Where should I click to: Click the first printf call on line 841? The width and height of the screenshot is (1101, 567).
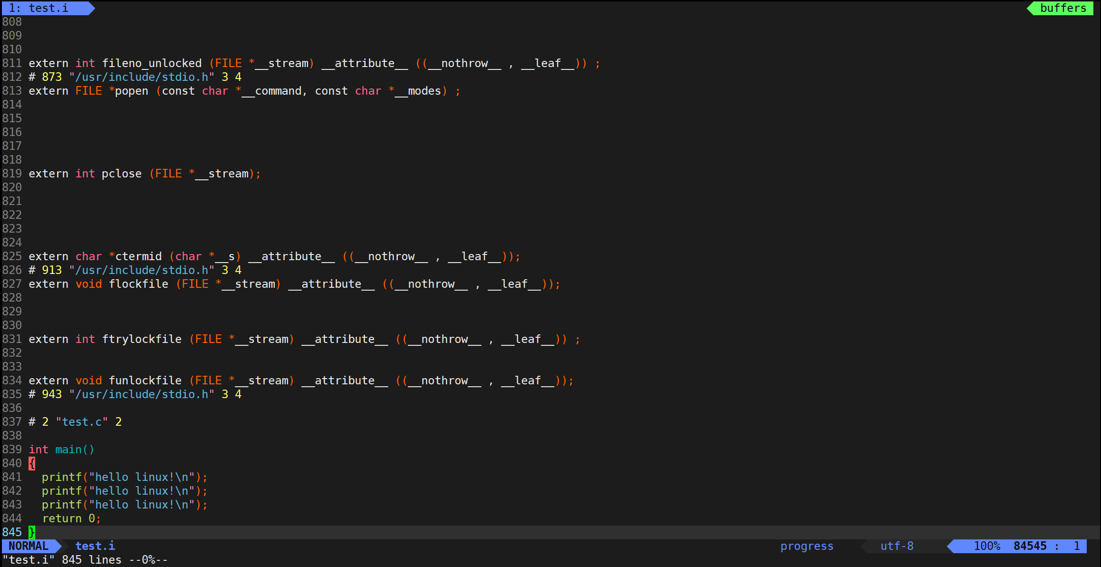(x=62, y=477)
